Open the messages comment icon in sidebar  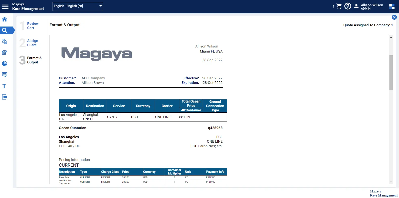(x=5, y=75)
